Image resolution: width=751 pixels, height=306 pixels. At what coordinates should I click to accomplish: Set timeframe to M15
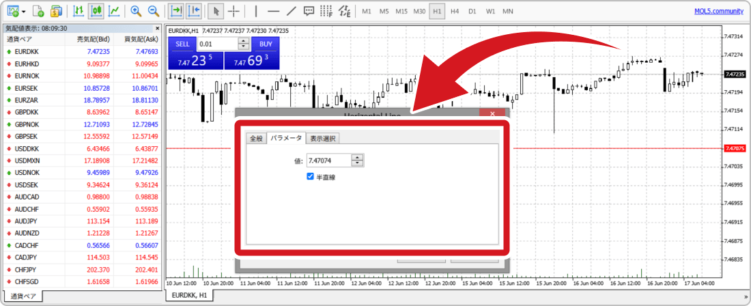[x=401, y=10]
